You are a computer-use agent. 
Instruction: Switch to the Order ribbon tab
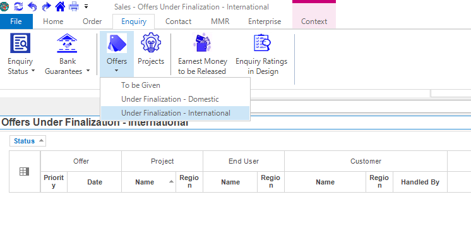coord(92,21)
